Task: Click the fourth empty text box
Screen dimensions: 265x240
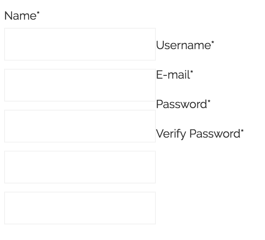Action: 80,167
